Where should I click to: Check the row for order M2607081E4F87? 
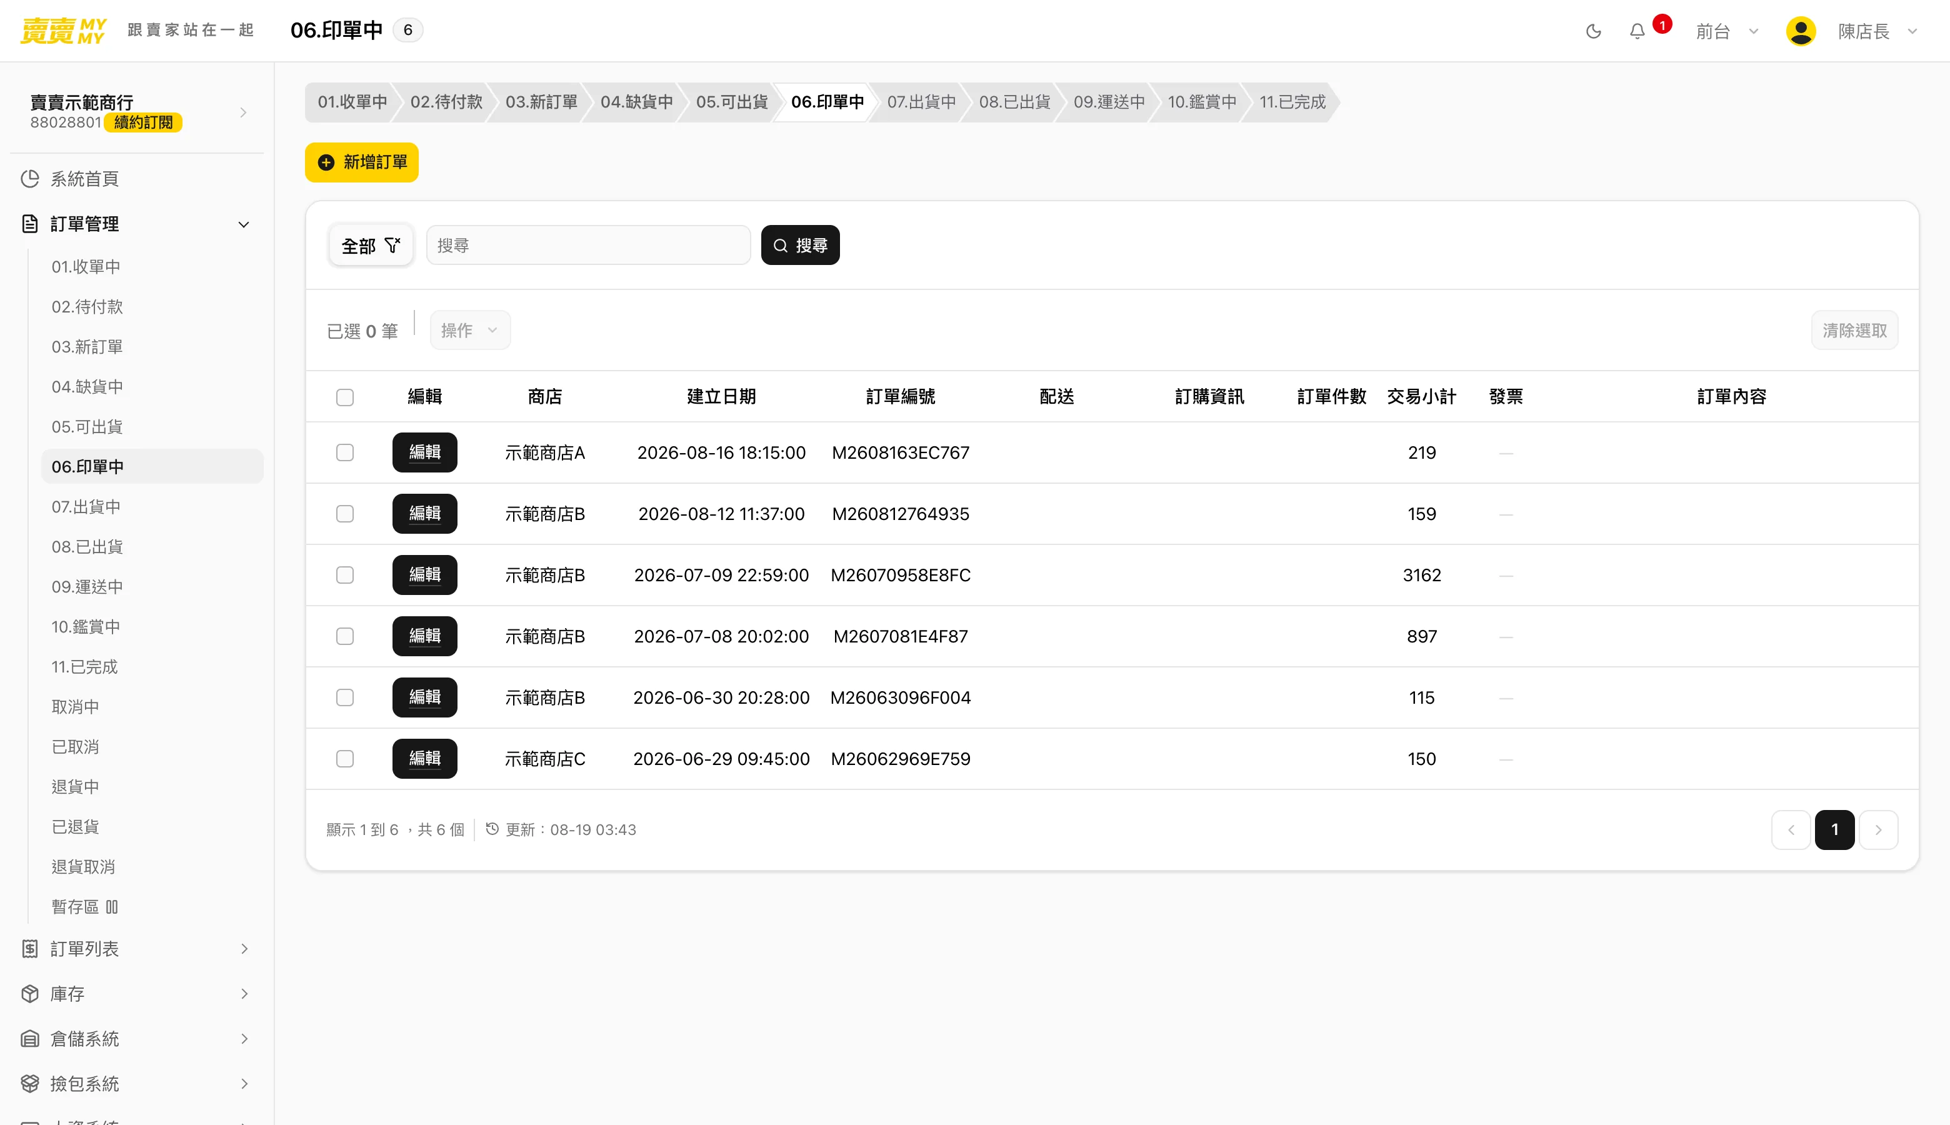coord(346,636)
